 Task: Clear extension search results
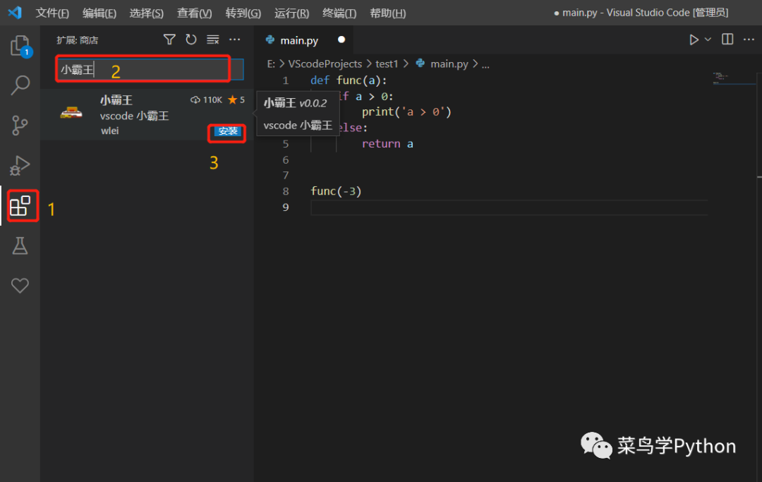point(213,40)
